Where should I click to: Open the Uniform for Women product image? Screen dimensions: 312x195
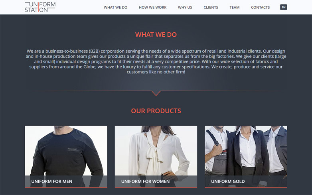tap(156, 150)
